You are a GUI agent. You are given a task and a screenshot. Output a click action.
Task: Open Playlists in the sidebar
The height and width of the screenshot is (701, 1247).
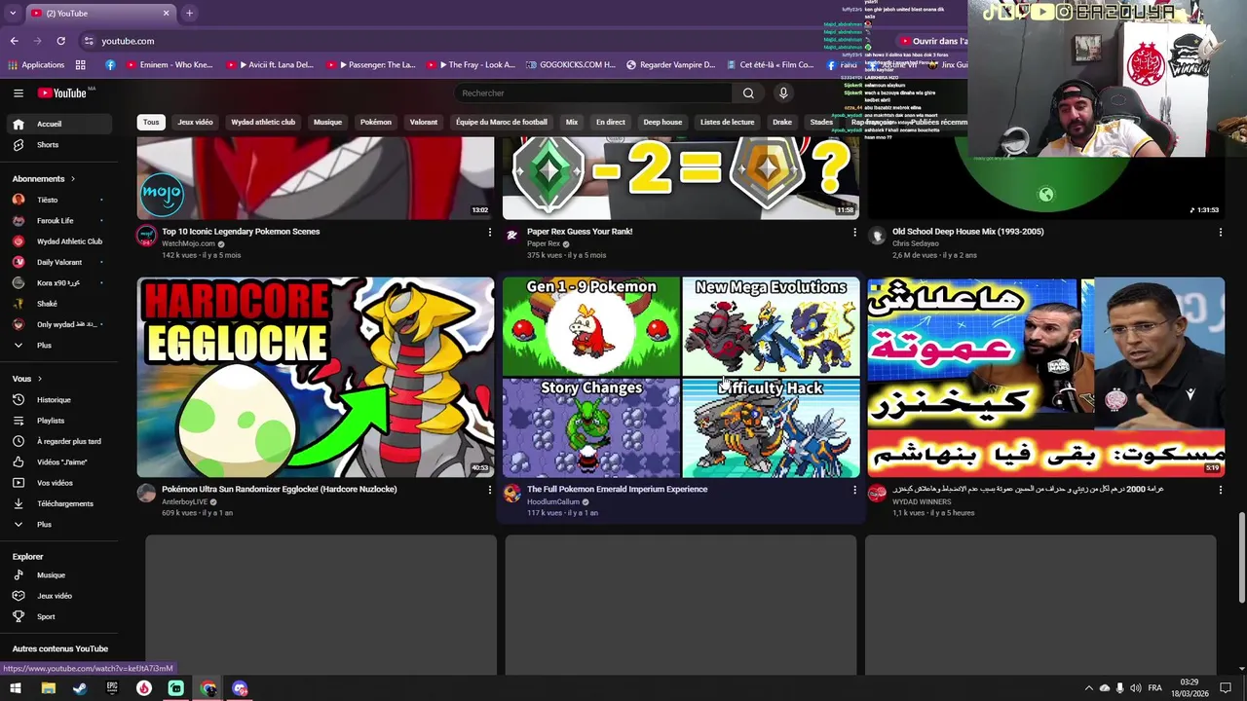58,421
